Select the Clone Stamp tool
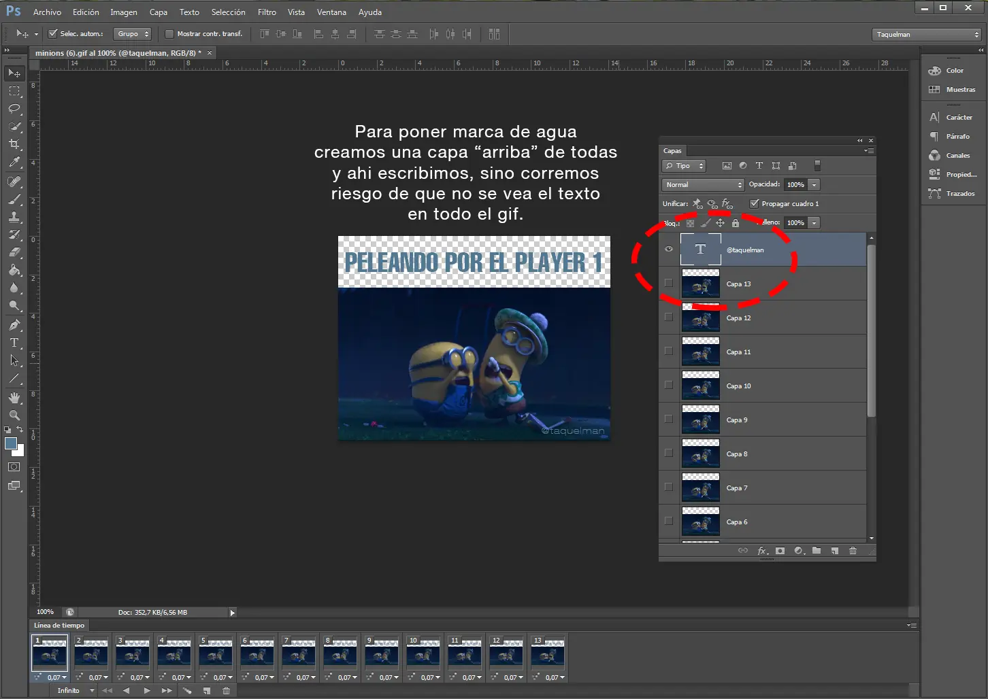Viewport: 988px width, 699px height. 14,217
